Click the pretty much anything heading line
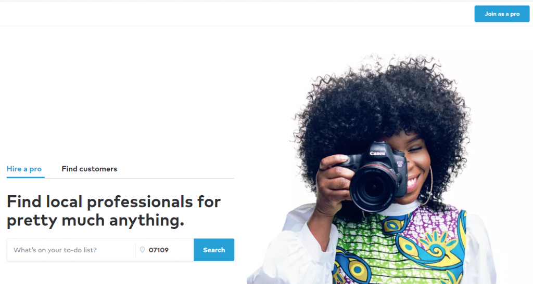The width and height of the screenshot is (533, 284). point(96,220)
